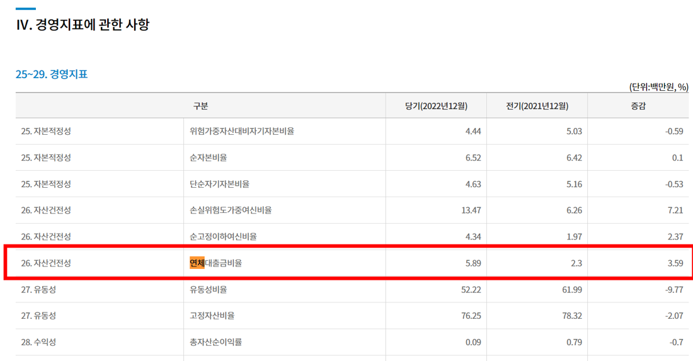The width and height of the screenshot is (693, 361).
Task: Select the change value -0.59
Action: click(674, 131)
